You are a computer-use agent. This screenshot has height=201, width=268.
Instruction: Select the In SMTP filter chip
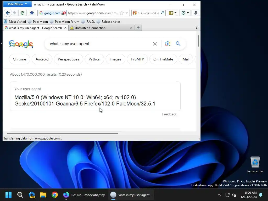[137, 59]
